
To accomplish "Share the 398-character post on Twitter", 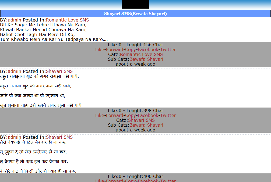I will [168, 115].
